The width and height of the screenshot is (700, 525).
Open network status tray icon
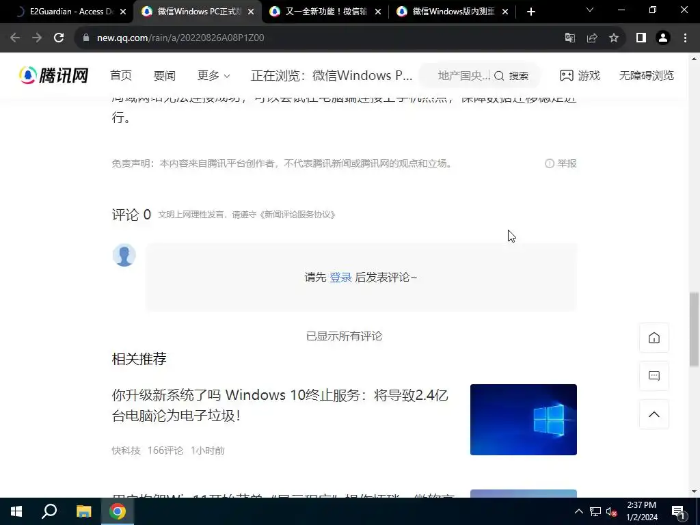click(x=595, y=511)
